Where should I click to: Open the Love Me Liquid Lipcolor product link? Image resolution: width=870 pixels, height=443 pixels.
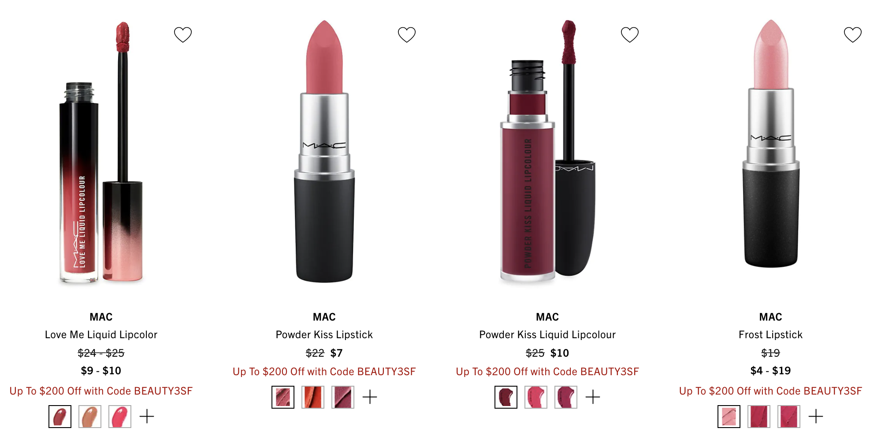[101, 335]
